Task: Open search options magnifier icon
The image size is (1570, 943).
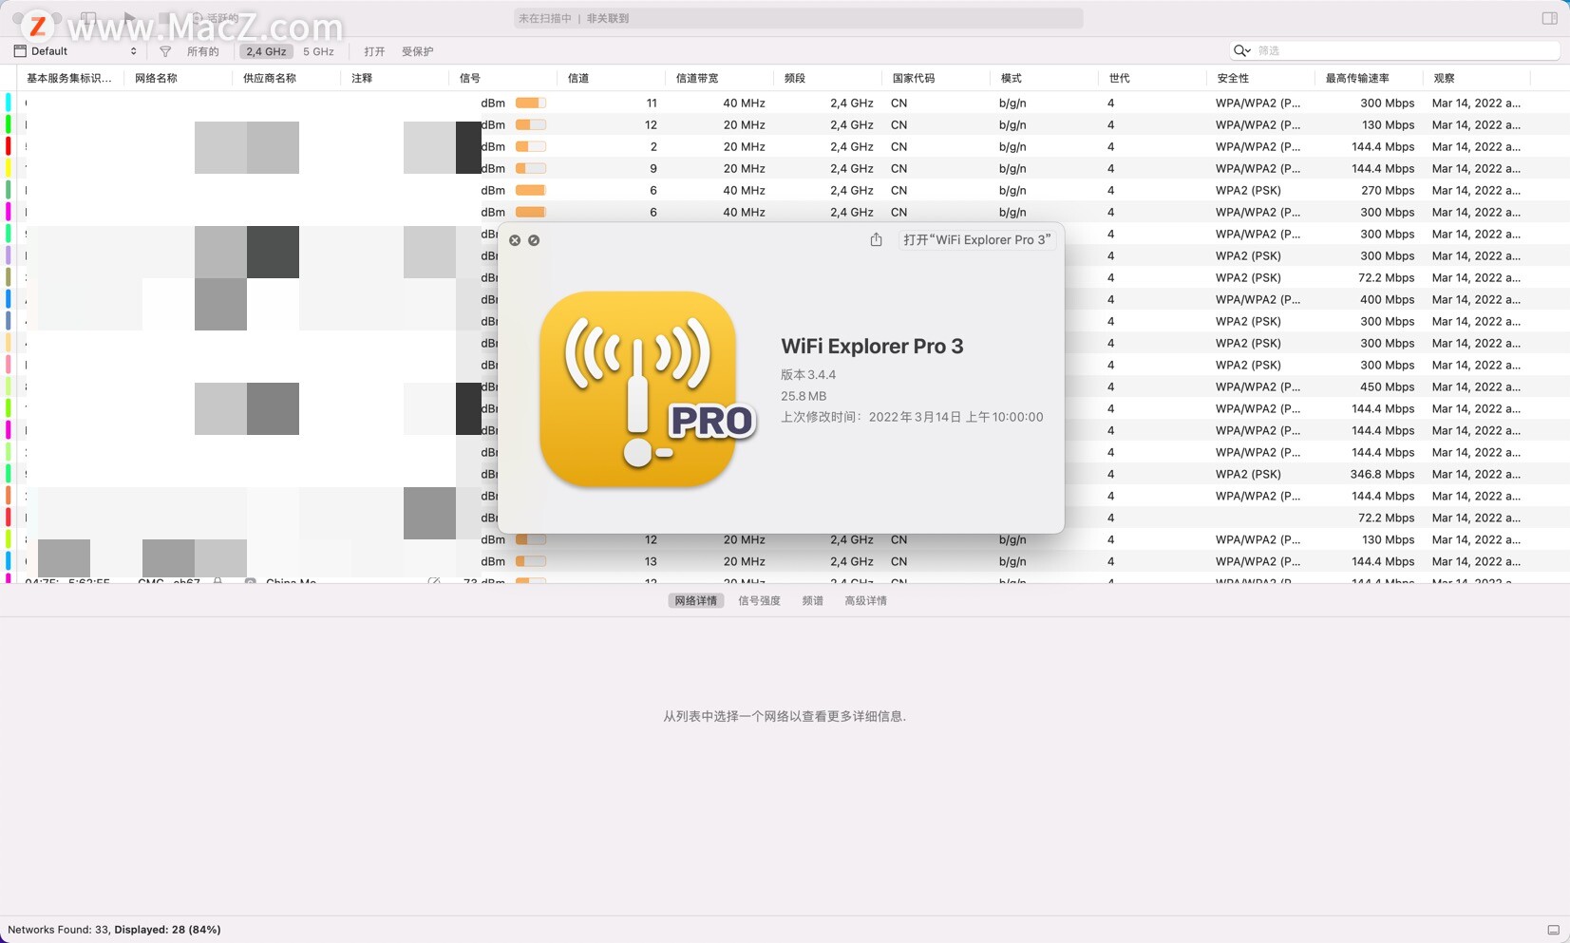Action: (x=1241, y=50)
